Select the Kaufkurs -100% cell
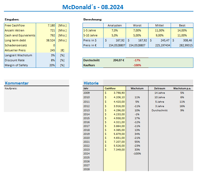 point(137,65)
